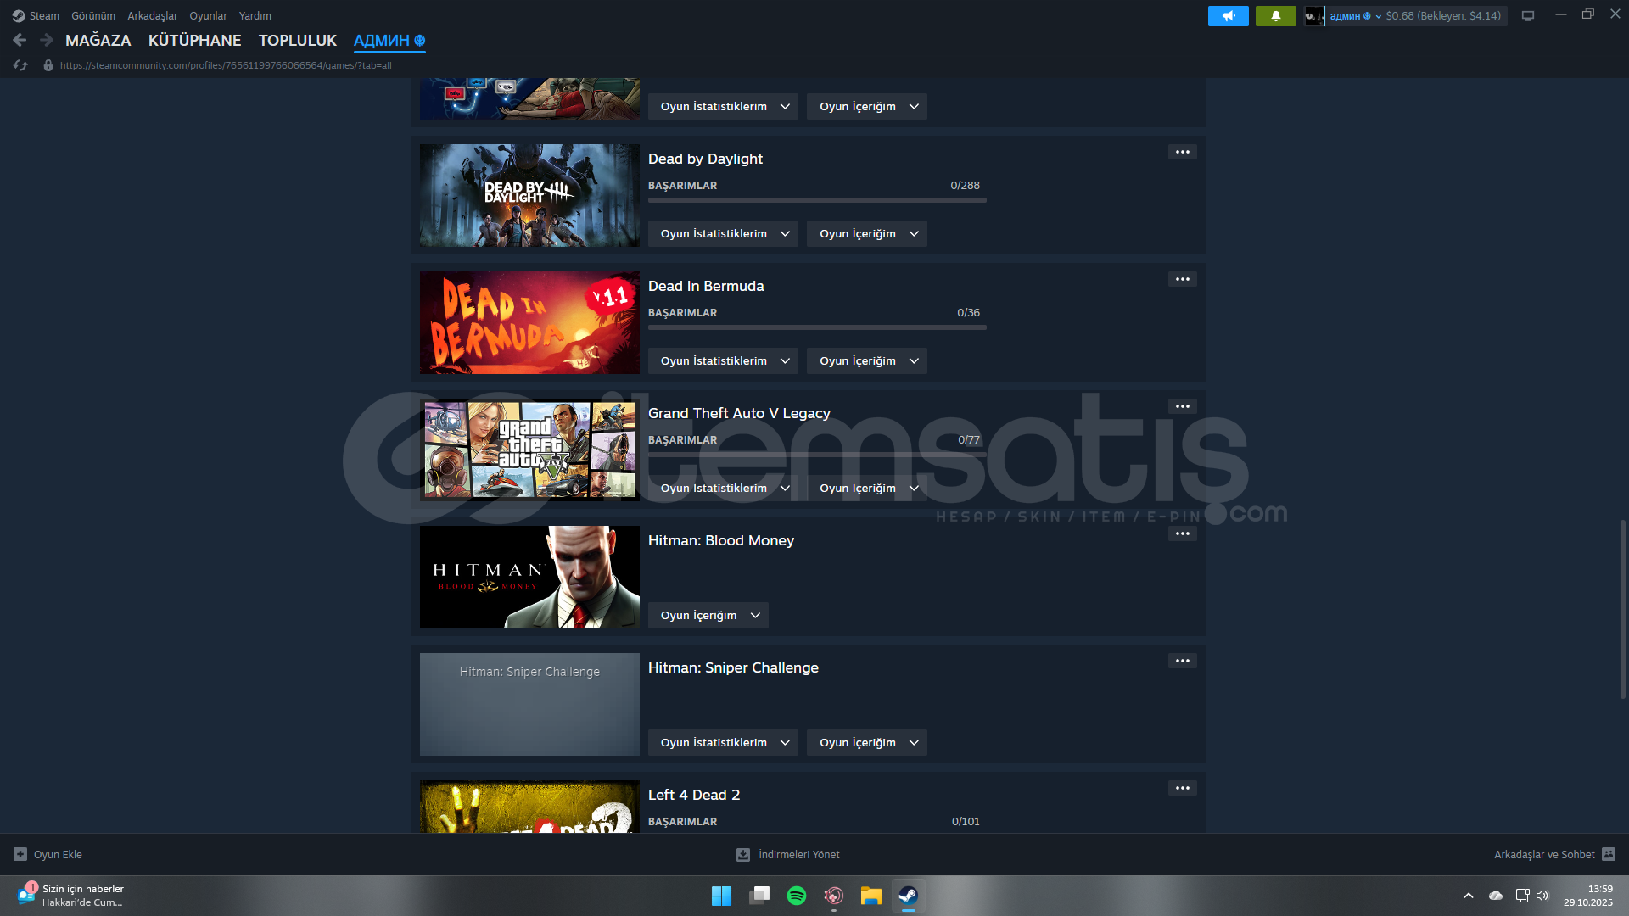Click the page reload icon
Image resolution: width=1629 pixels, height=916 pixels.
click(20, 65)
